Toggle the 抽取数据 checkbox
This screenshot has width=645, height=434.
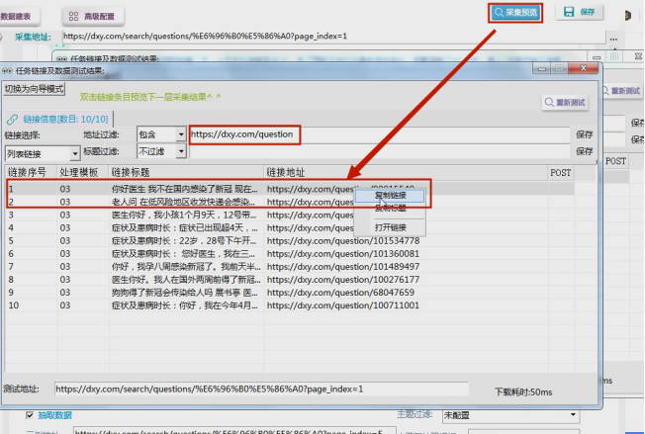[30, 415]
